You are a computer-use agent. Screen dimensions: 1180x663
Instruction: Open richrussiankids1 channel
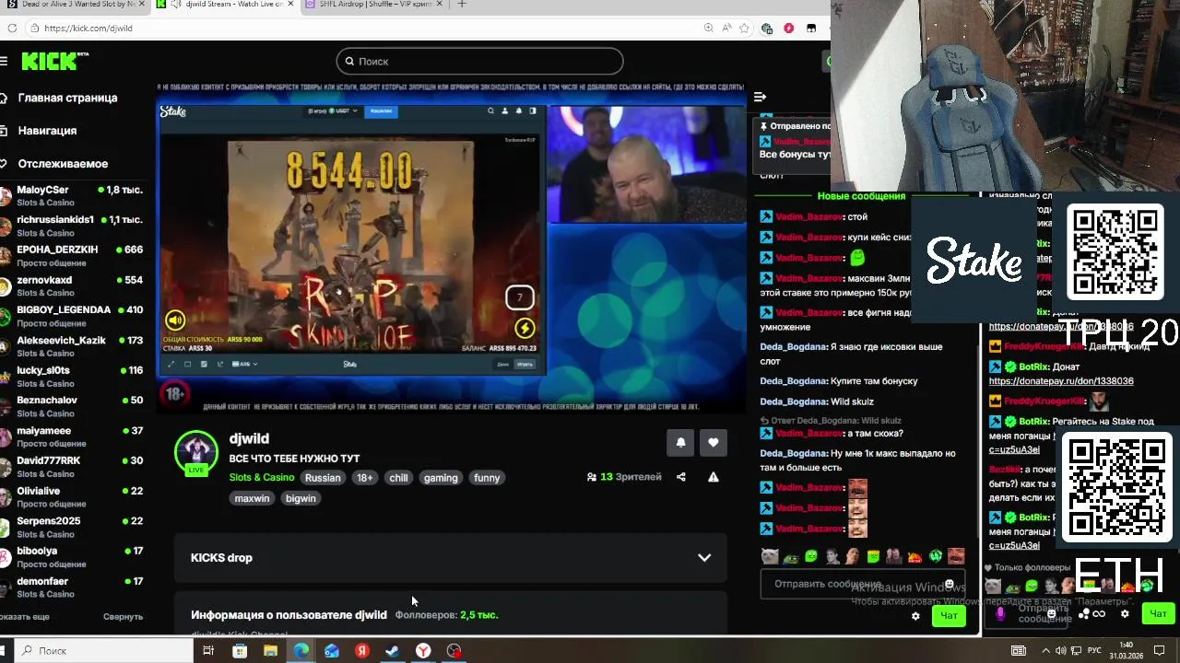point(72,226)
